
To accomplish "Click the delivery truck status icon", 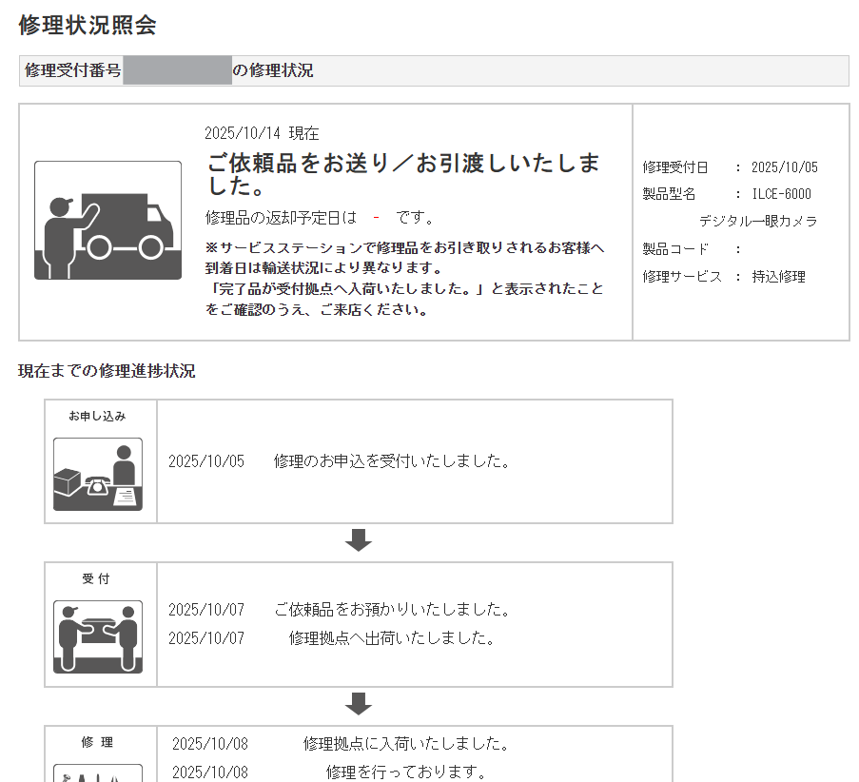I will 107,221.
